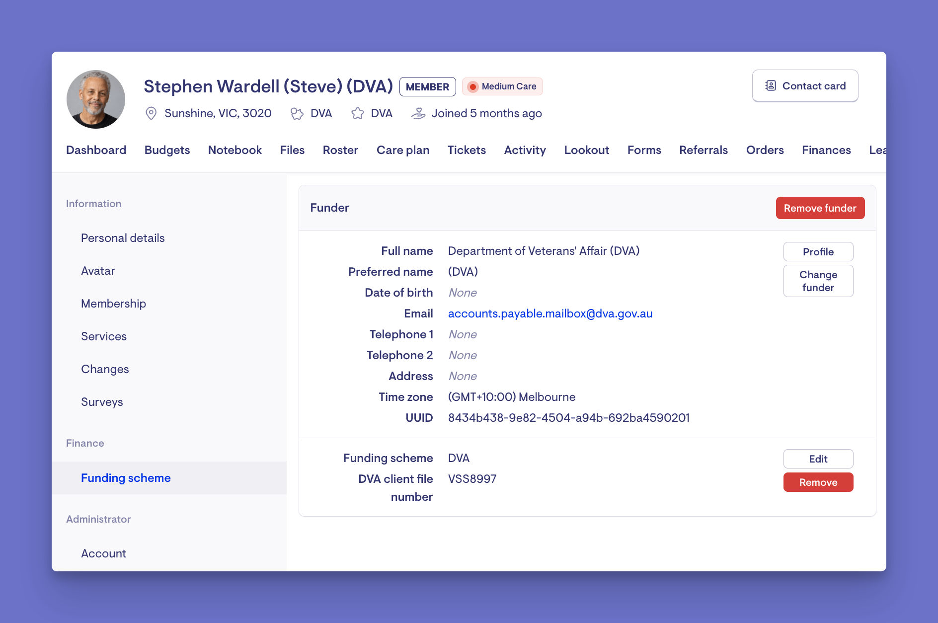Click the location pin icon beside Sunshine

point(151,113)
